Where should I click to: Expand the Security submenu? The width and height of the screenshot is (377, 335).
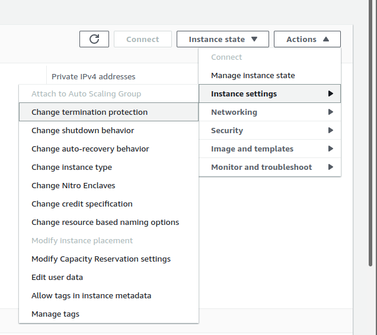tap(270, 130)
